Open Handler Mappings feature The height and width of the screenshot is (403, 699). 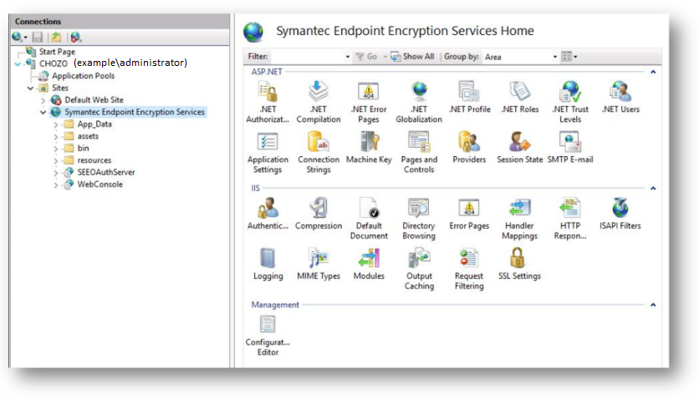point(519,219)
